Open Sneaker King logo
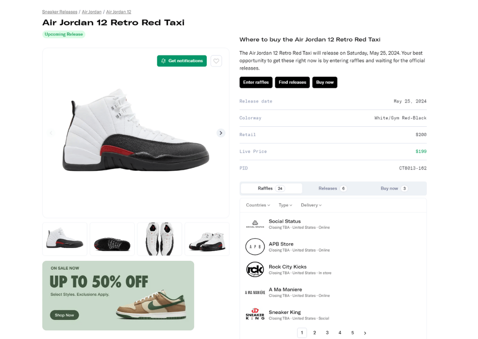The height and width of the screenshot is (339, 478). point(255,314)
